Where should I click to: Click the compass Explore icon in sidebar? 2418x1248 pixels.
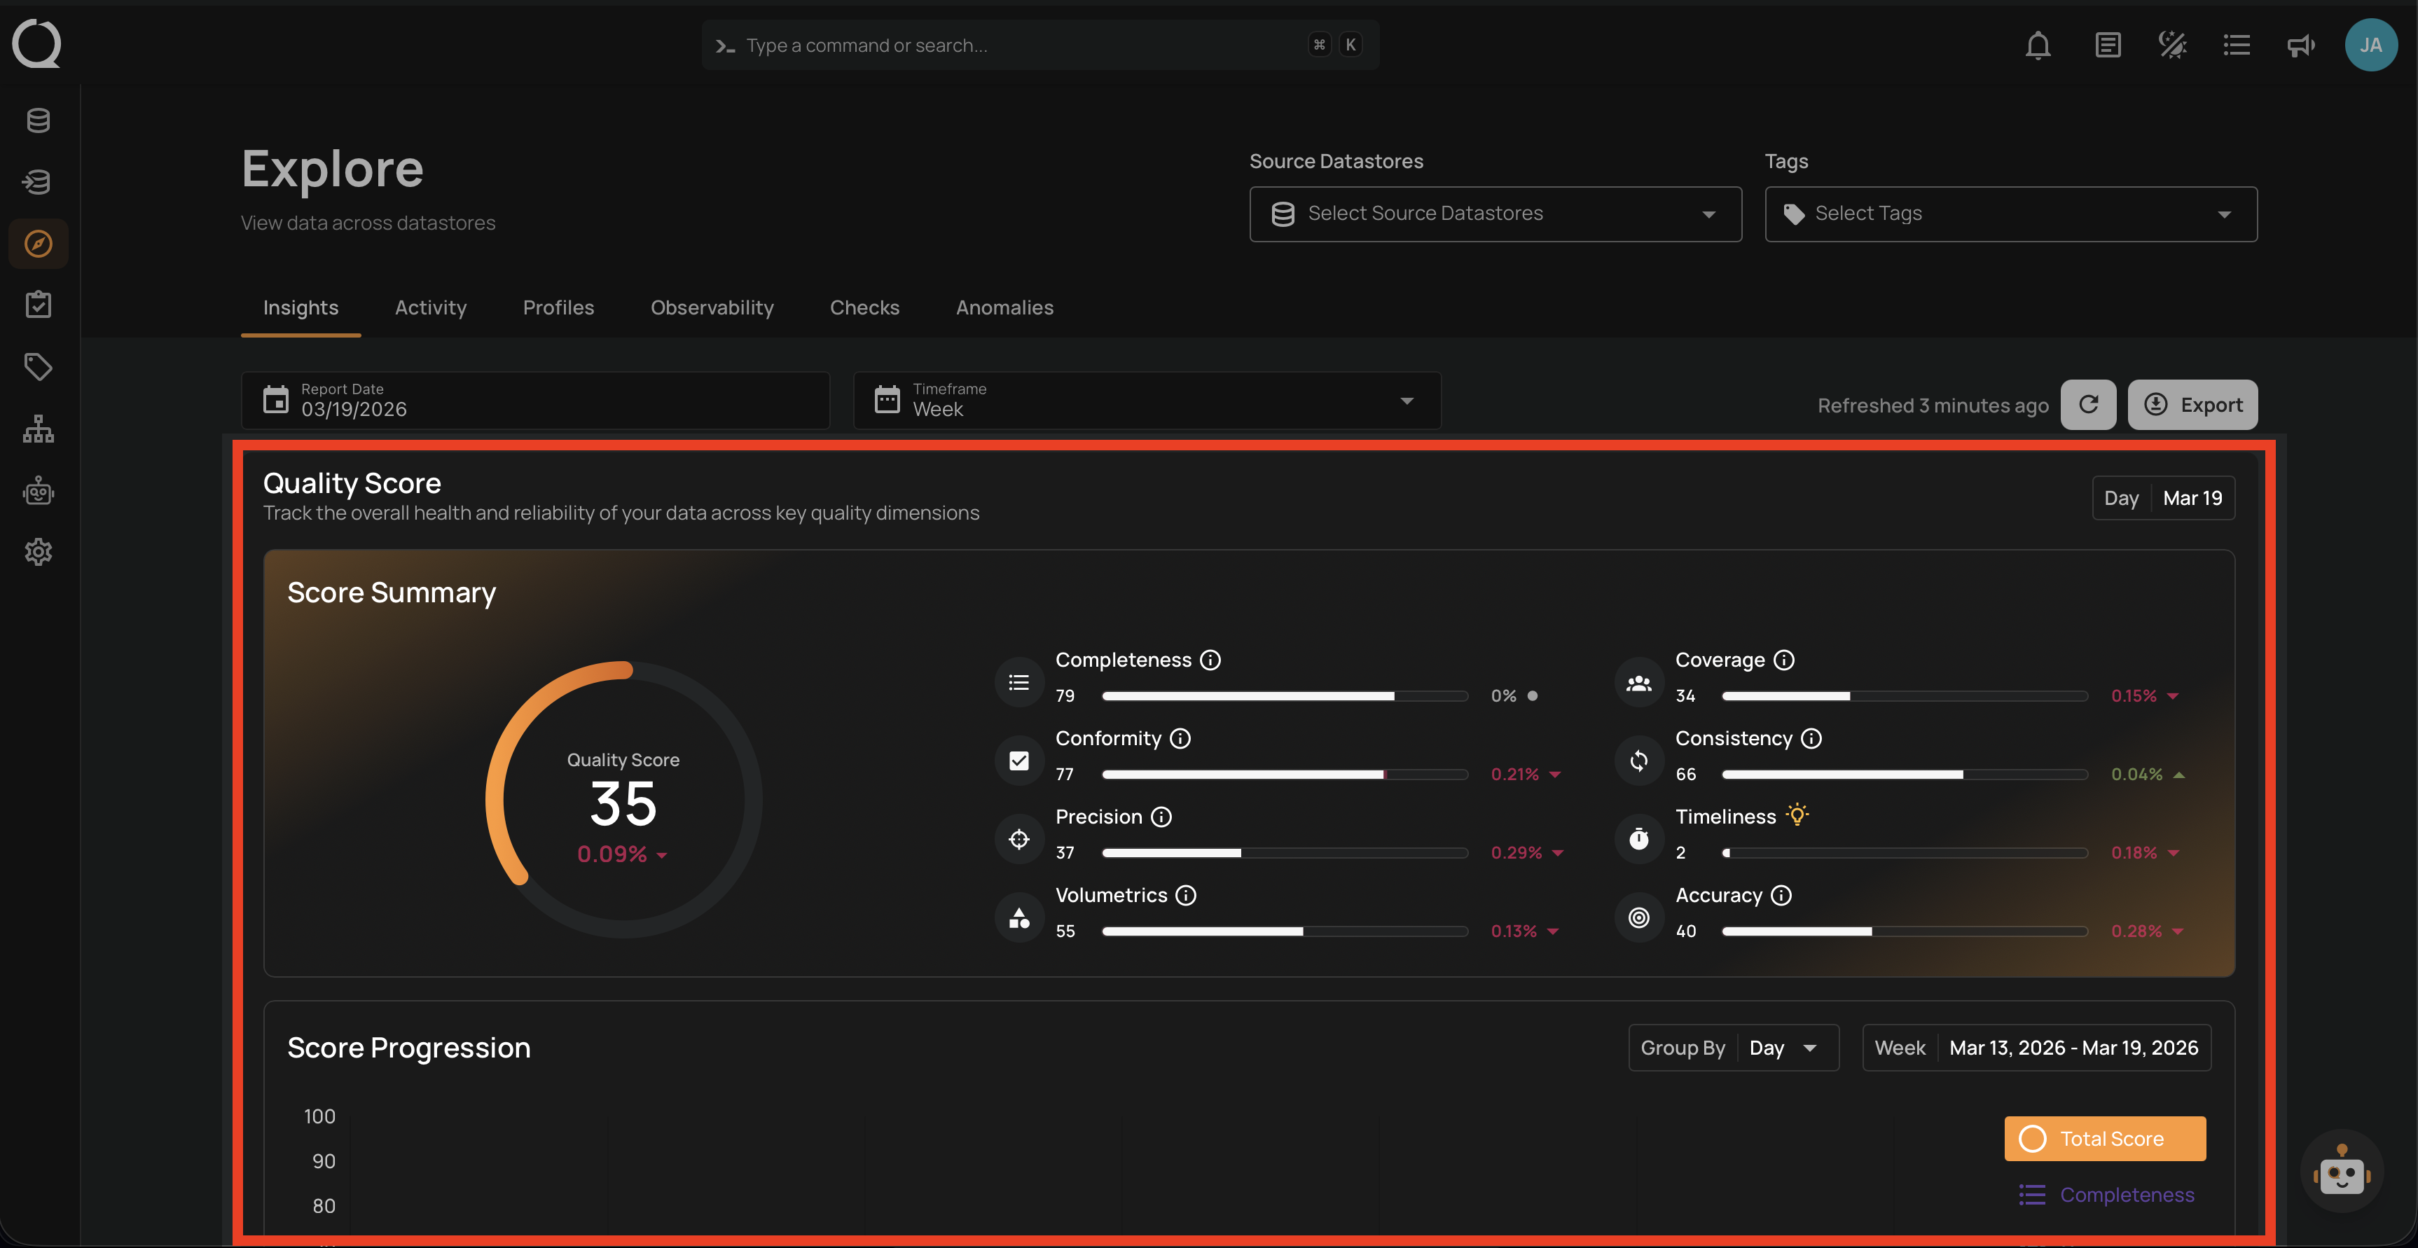pyautogui.click(x=38, y=243)
